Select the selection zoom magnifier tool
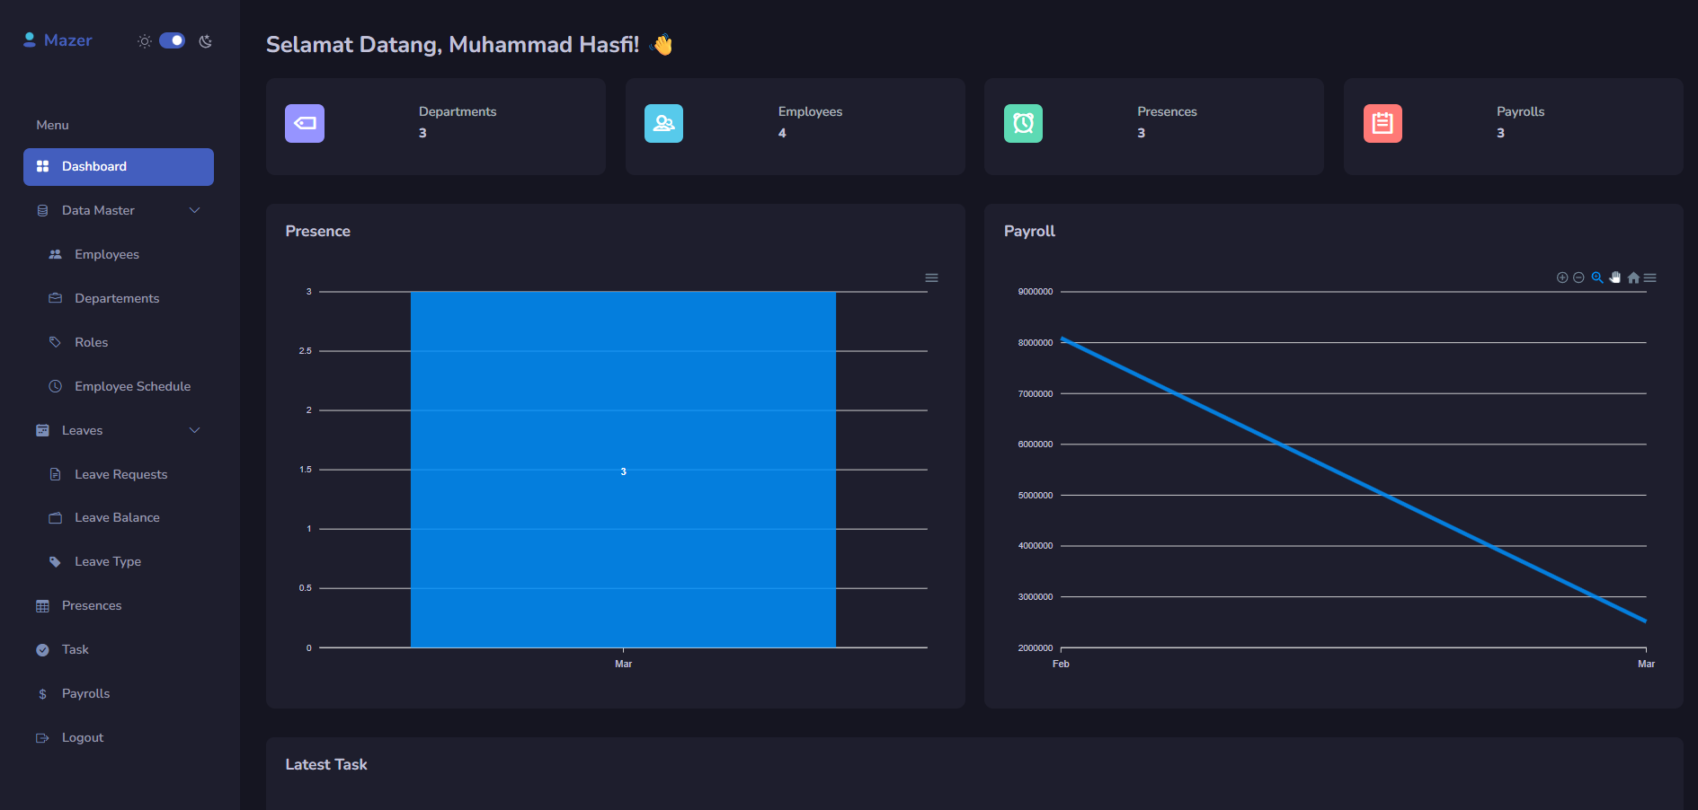The height and width of the screenshot is (810, 1698). coord(1597,277)
